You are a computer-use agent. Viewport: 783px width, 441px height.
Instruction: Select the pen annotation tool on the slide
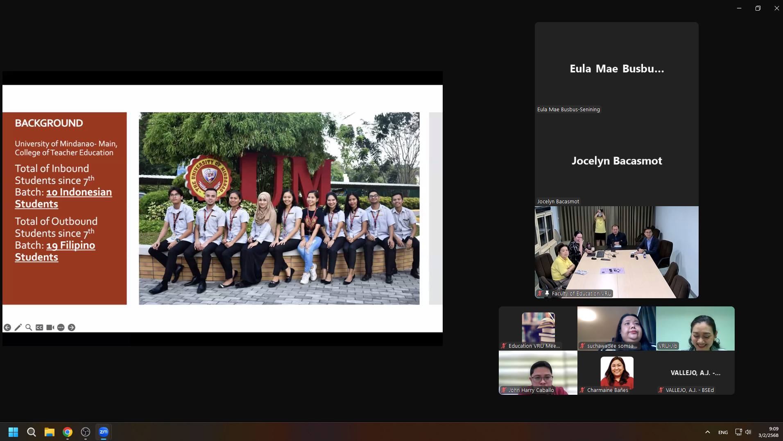[18, 327]
